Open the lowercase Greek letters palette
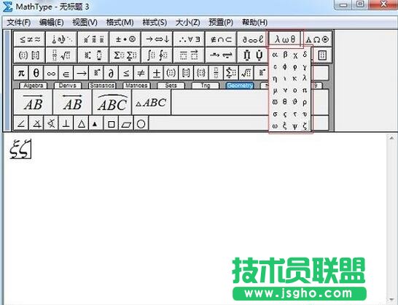Image resolution: width=398 pixels, height=305 pixels. 284,39
